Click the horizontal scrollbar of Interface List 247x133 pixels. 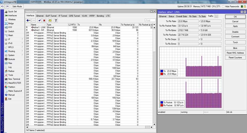pos(89,127)
